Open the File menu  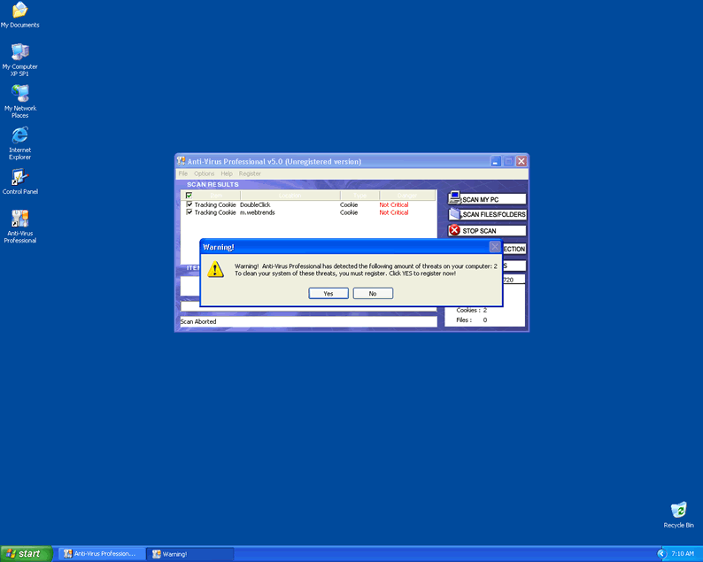pyautogui.click(x=183, y=173)
